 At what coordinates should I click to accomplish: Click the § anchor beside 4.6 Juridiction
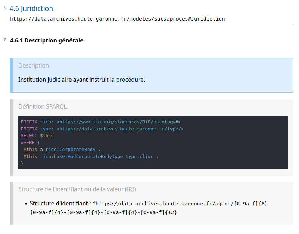coord(5,8)
